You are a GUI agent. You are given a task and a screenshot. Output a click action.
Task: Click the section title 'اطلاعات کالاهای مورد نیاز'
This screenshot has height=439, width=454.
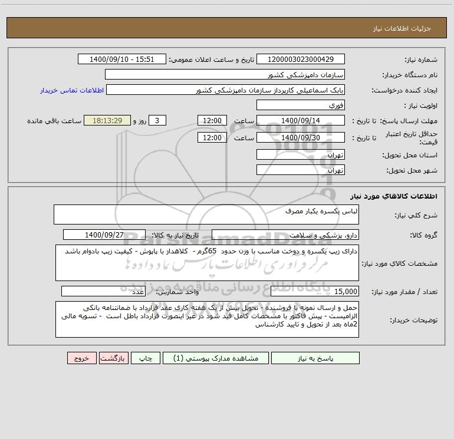pyautogui.click(x=394, y=196)
